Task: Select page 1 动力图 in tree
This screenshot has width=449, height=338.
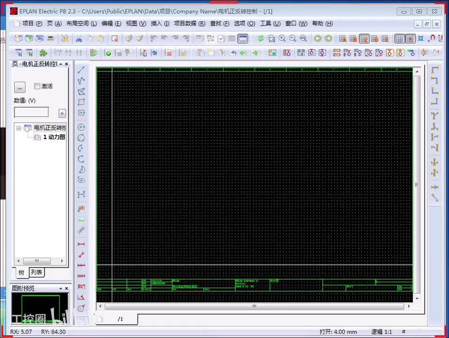Action: 54,137
